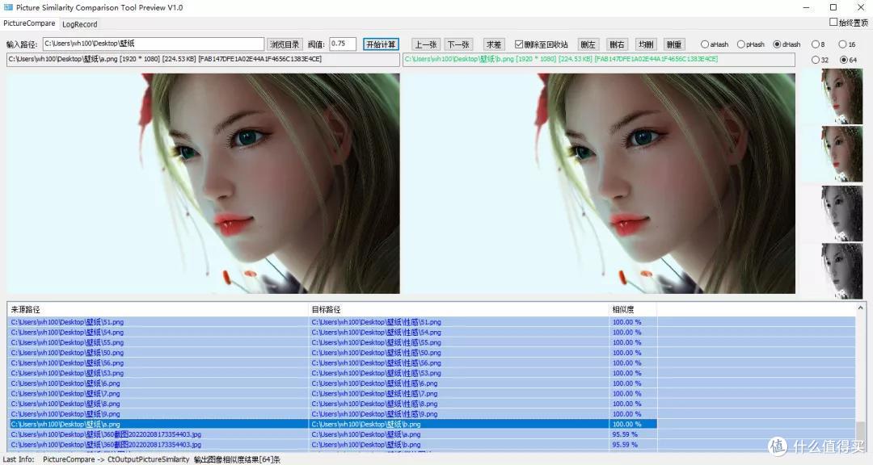Click the 目标路径 column header
Viewport: 873px width, 465px height.
pyautogui.click(x=459, y=309)
